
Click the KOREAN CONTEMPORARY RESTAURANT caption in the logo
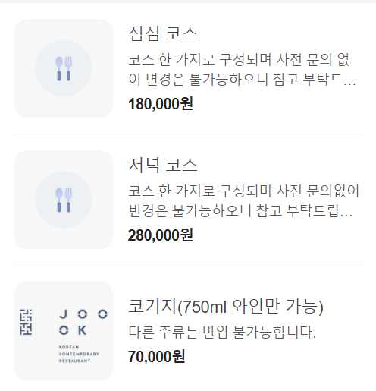(x=79, y=354)
